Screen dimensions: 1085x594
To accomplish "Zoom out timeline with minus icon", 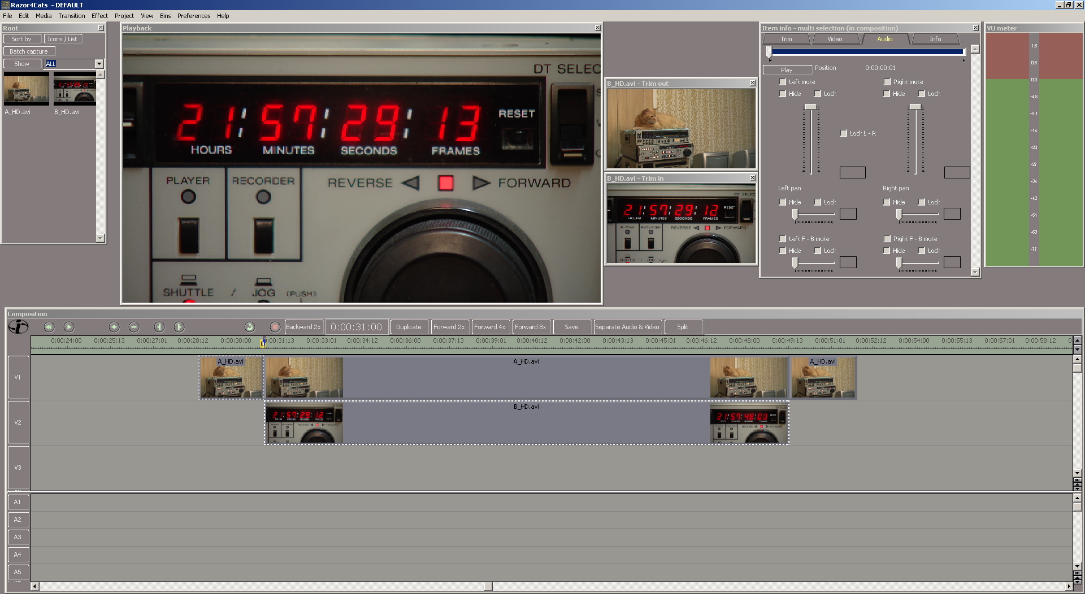I will 134,327.
